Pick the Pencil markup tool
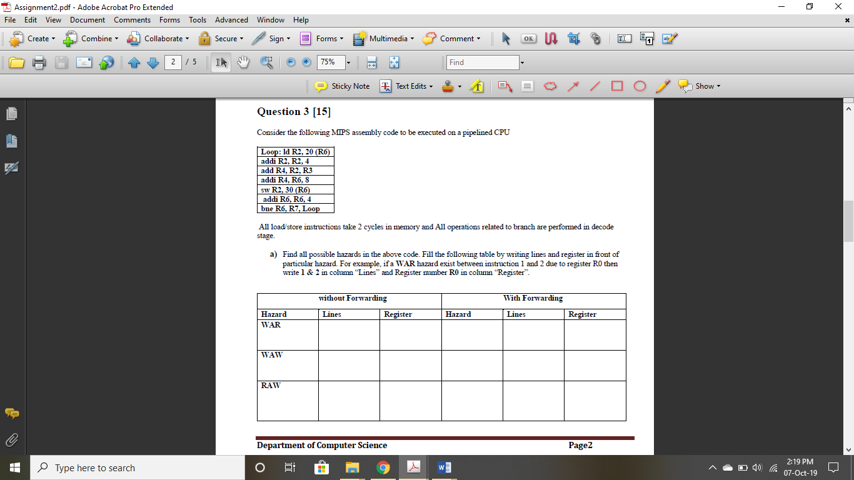The height and width of the screenshot is (480, 854). 663,86
